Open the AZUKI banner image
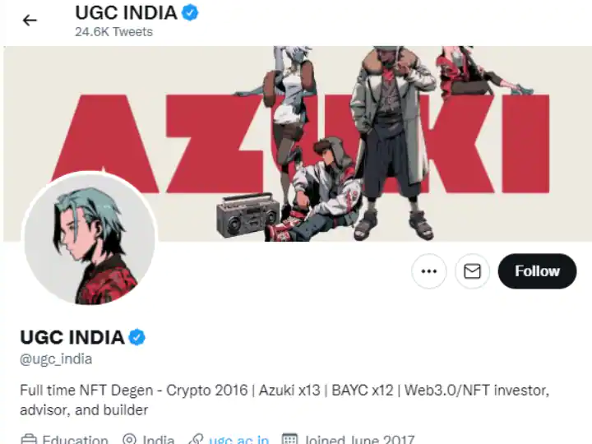 pyautogui.click(x=298, y=143)
